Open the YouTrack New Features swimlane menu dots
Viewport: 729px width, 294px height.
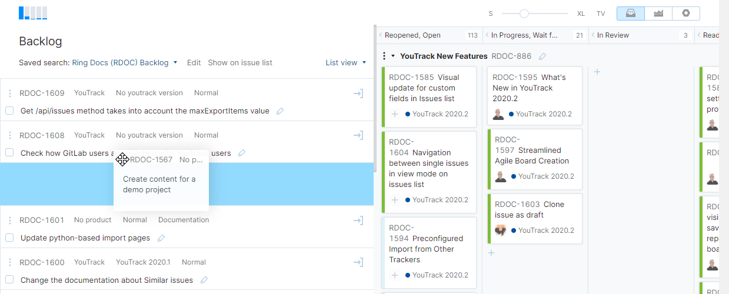[384, 56]
